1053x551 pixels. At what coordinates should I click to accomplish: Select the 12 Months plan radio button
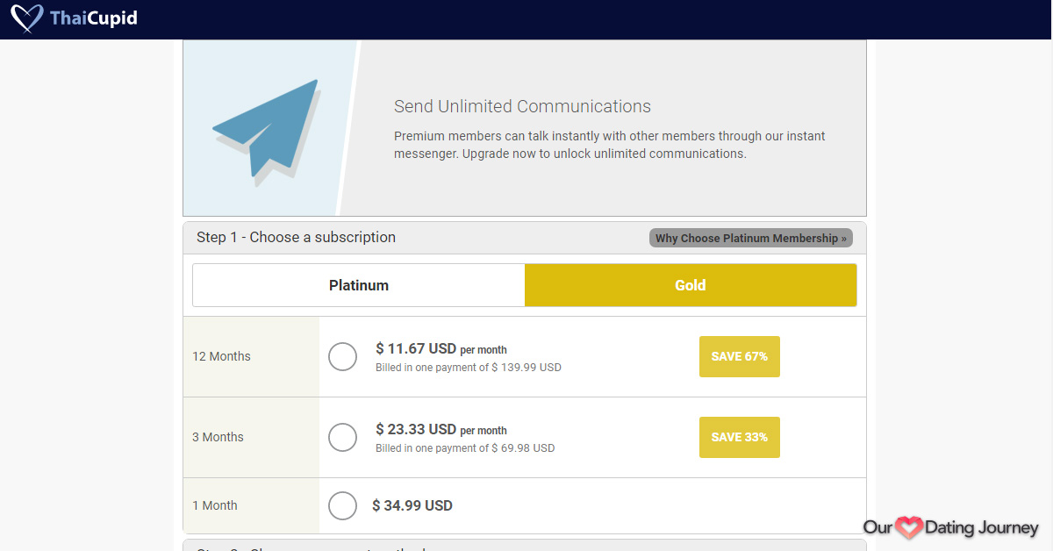342,357
